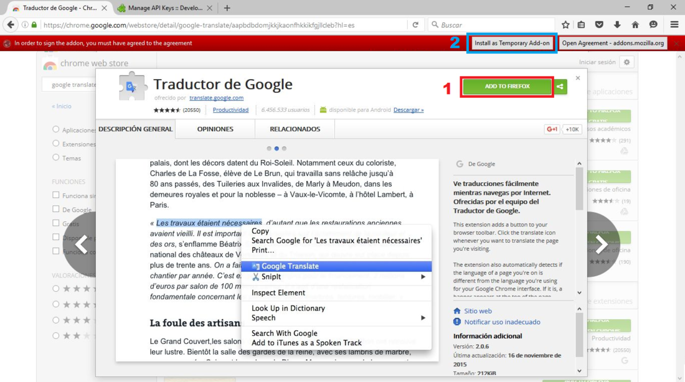
Task: Bookmark this page with the star icon
Action: click(565, 25)
